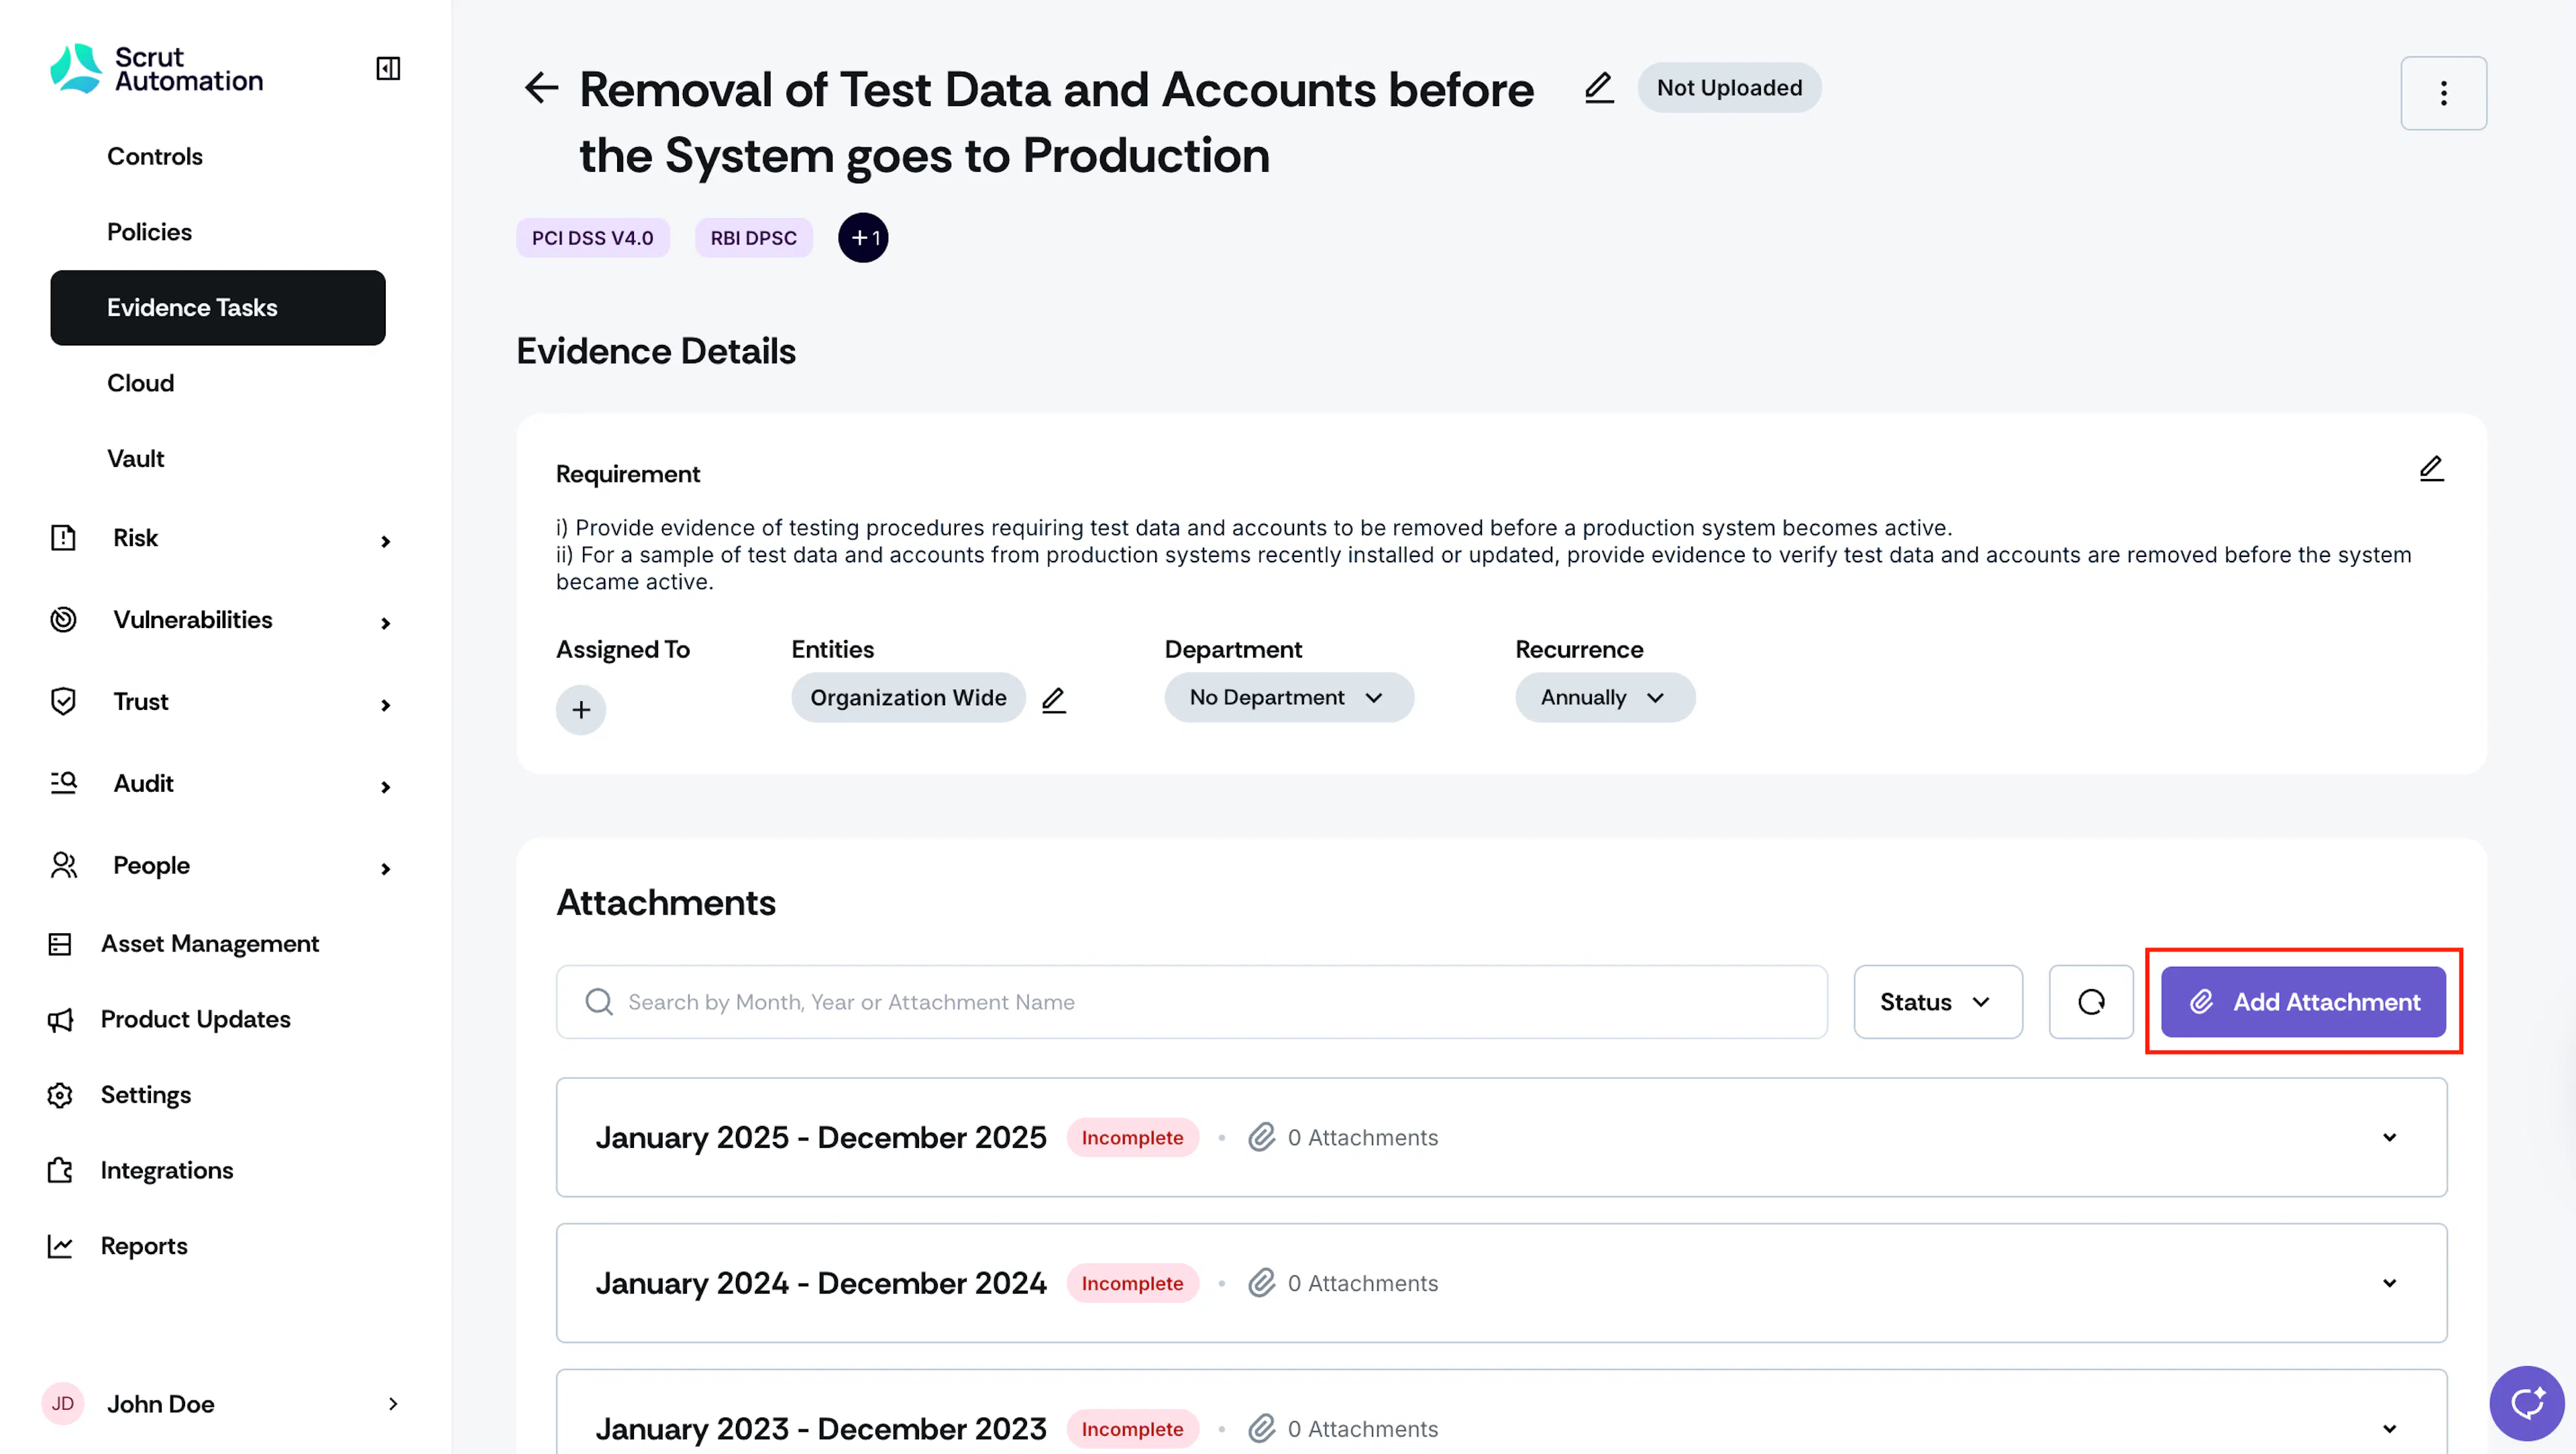The width and height of the screenshot is (2576, 1454).
Task: Collapse the sidebar panel icon
Action: [x=388, y=68]
